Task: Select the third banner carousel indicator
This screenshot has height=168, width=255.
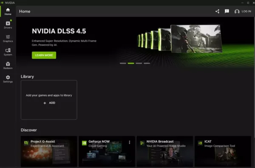Action: [x=139, y=63]
